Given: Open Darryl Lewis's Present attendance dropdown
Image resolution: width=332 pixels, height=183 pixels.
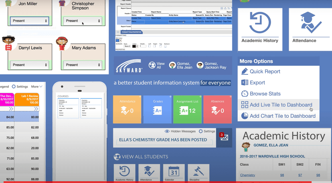Looking at the screenshot, I should pos(30,65).
